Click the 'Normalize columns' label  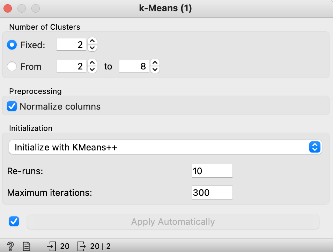click(x=60, y=106)
